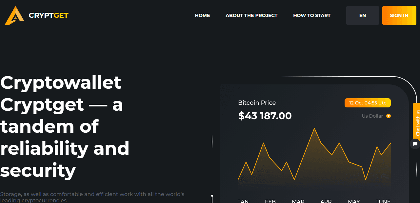Viewport: 420px width, 203px height.
Task: Open ABOUT THE PROJECT from the navigation
Action: 251,15
